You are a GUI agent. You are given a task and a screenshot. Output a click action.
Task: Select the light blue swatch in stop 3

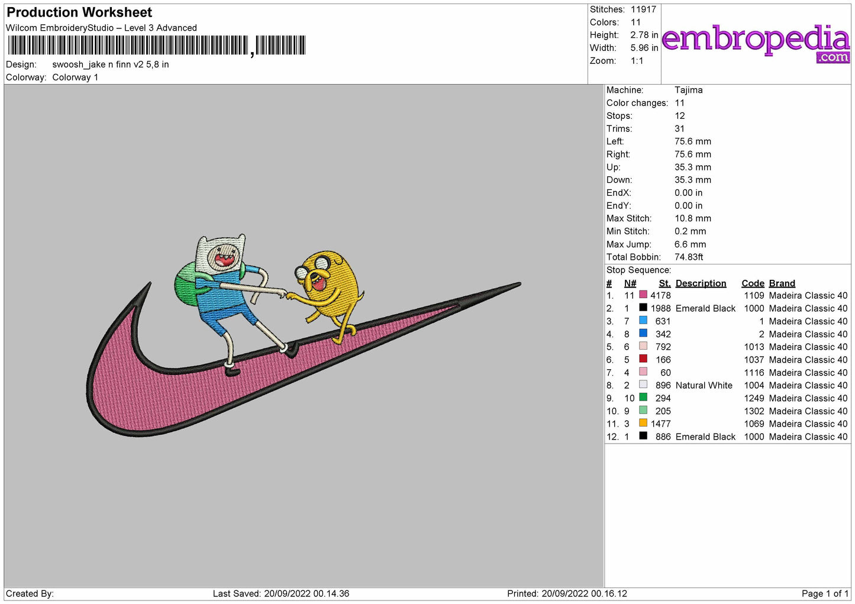[643, 321]
